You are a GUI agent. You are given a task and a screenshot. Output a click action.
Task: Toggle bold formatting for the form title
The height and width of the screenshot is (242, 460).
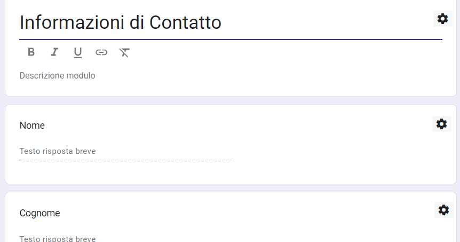point(31,52)
